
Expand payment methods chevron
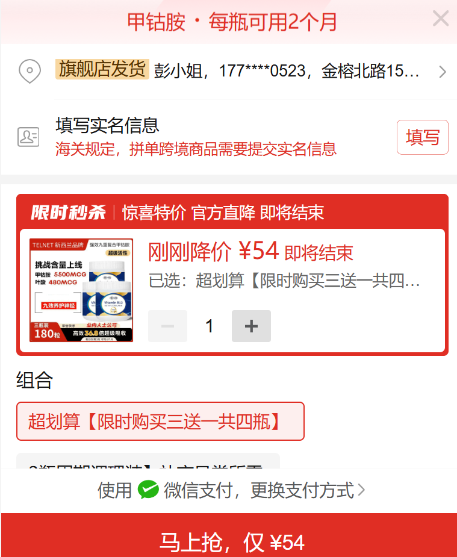click(x=361, y=490)
